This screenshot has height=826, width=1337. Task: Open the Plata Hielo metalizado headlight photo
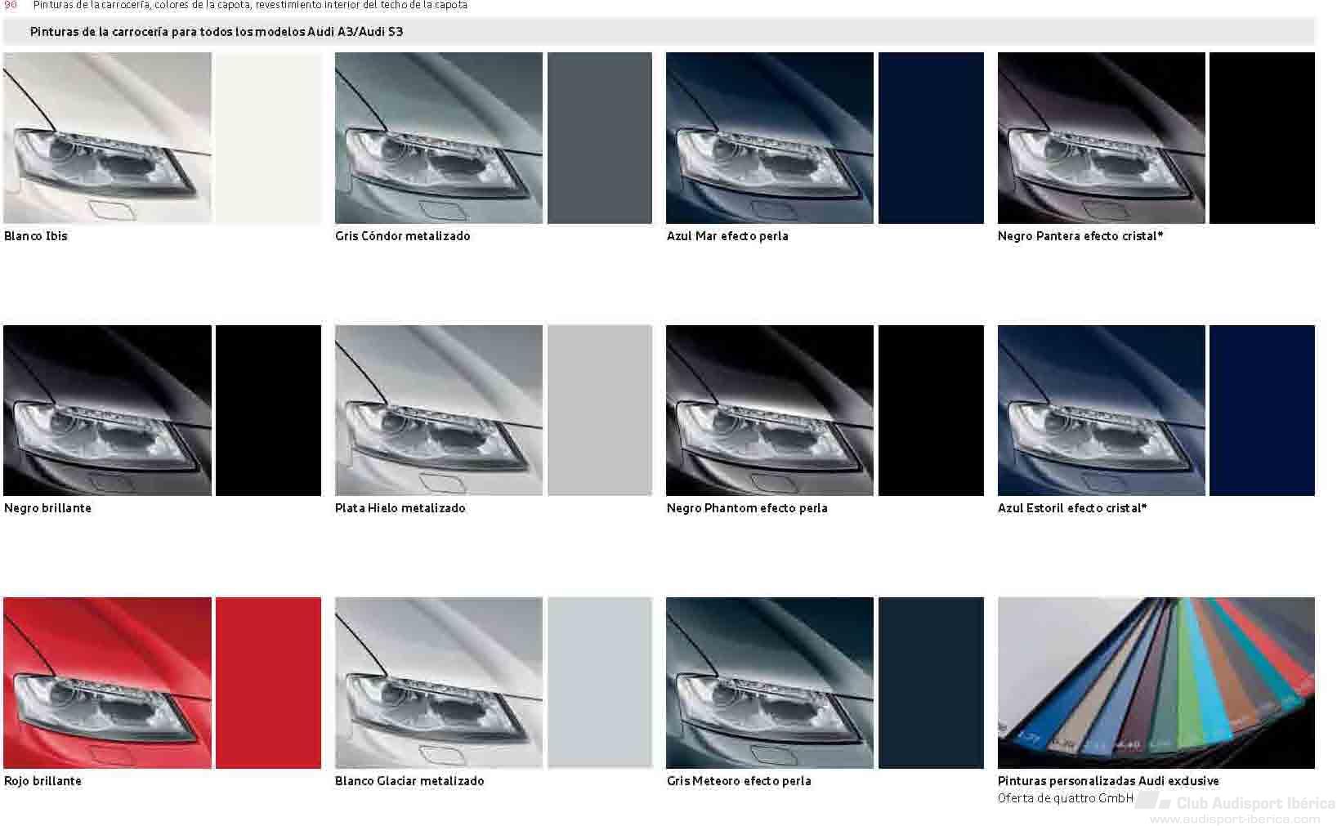(x=439, y=410)
